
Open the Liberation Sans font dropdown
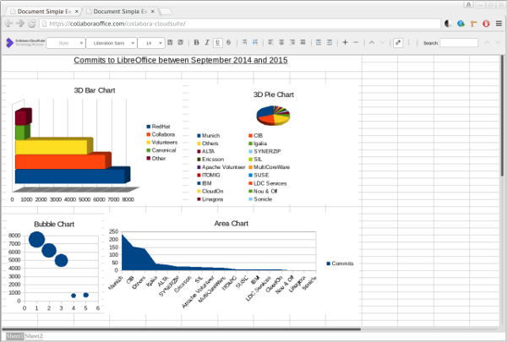pyautogui.click(x=112, y=43)
